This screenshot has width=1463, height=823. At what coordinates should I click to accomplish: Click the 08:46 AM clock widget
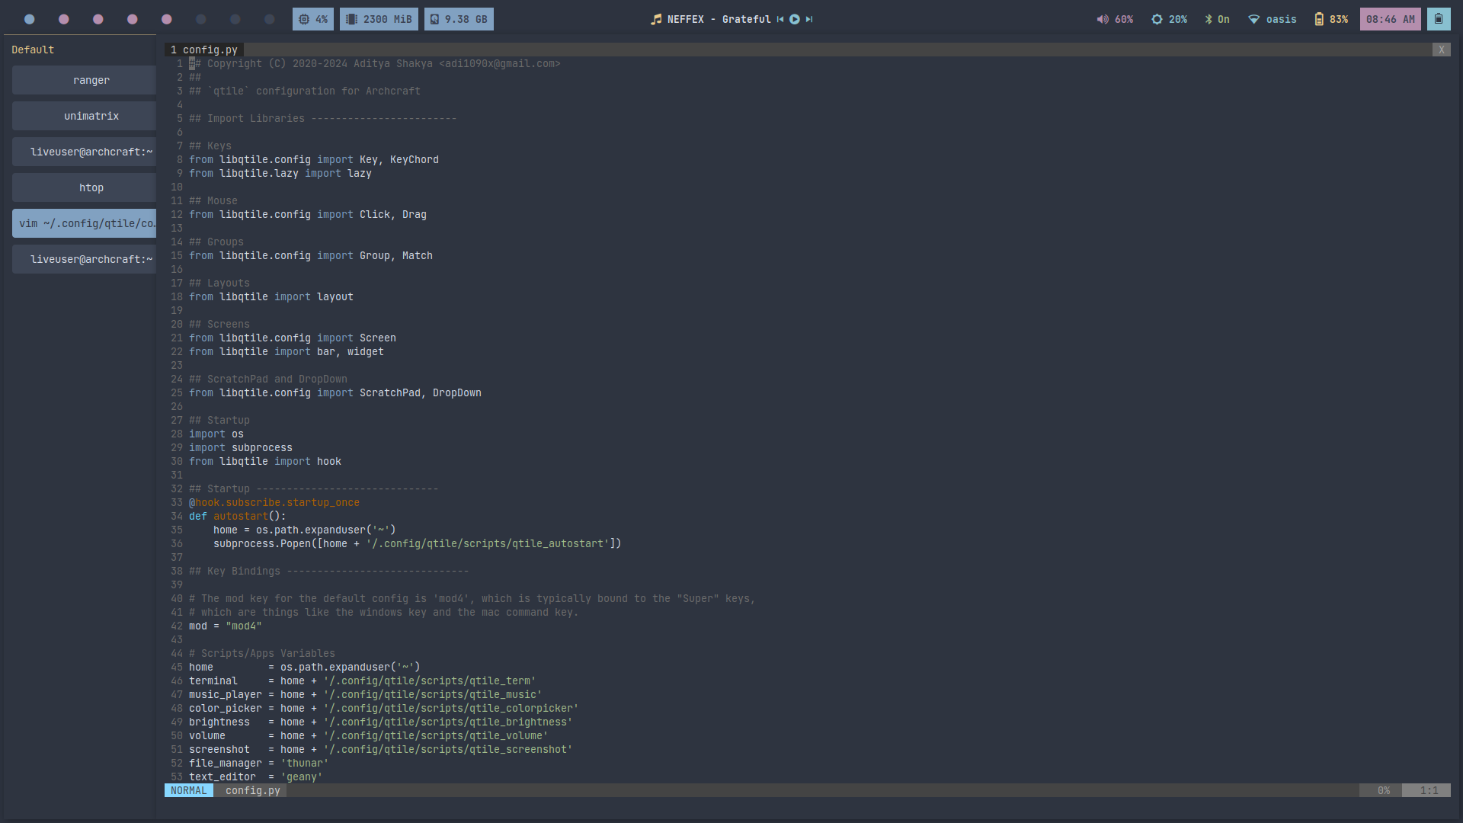(x=1390, y=19)
